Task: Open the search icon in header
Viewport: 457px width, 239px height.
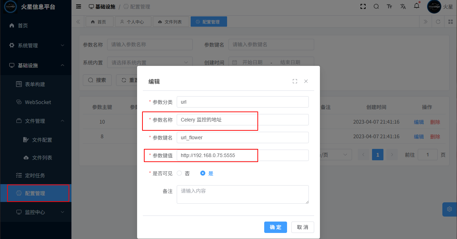Action: coord(376,6)
